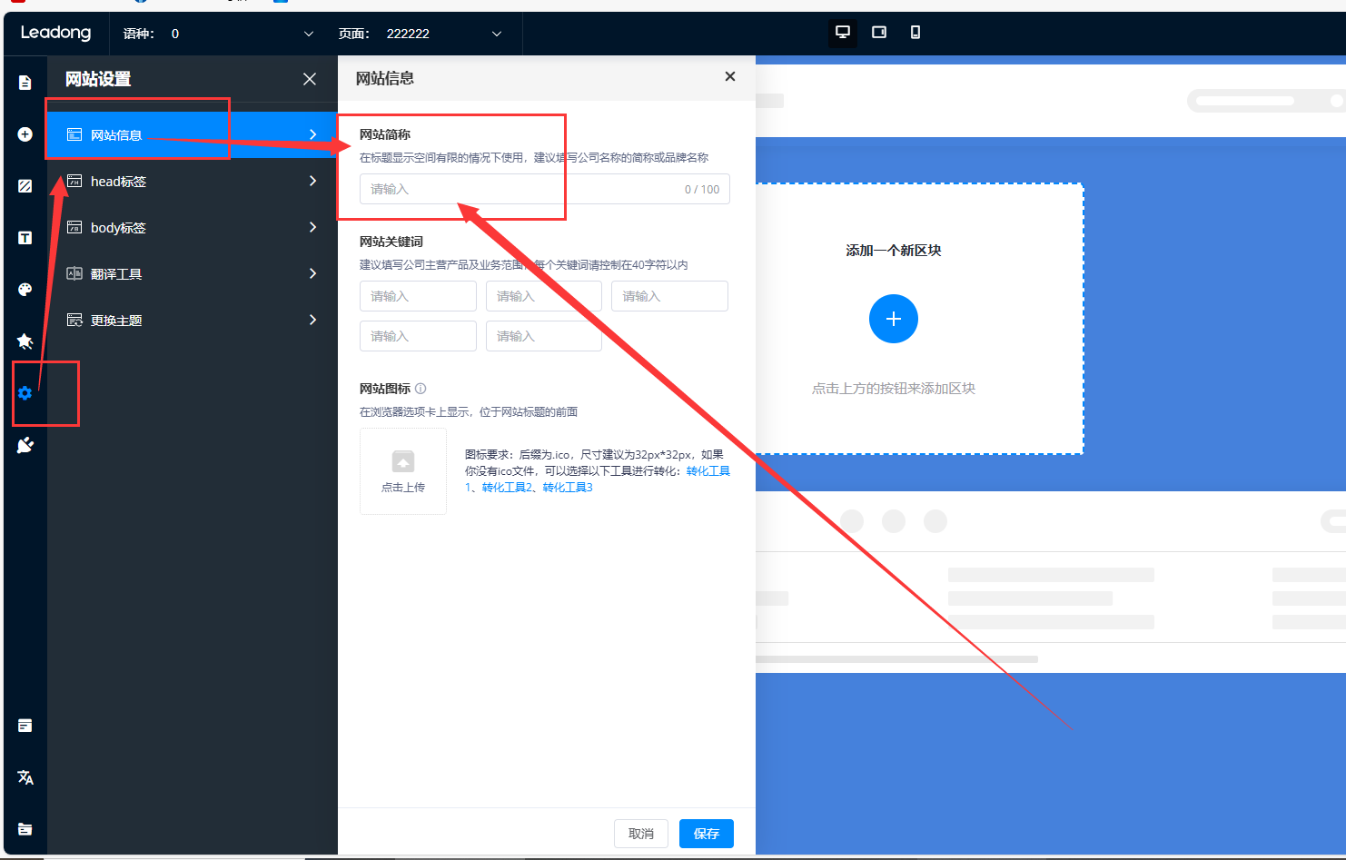This screenshot has width=1346, height=860.
Task: Click the 保存 save button
Action: tap(706, 834)
